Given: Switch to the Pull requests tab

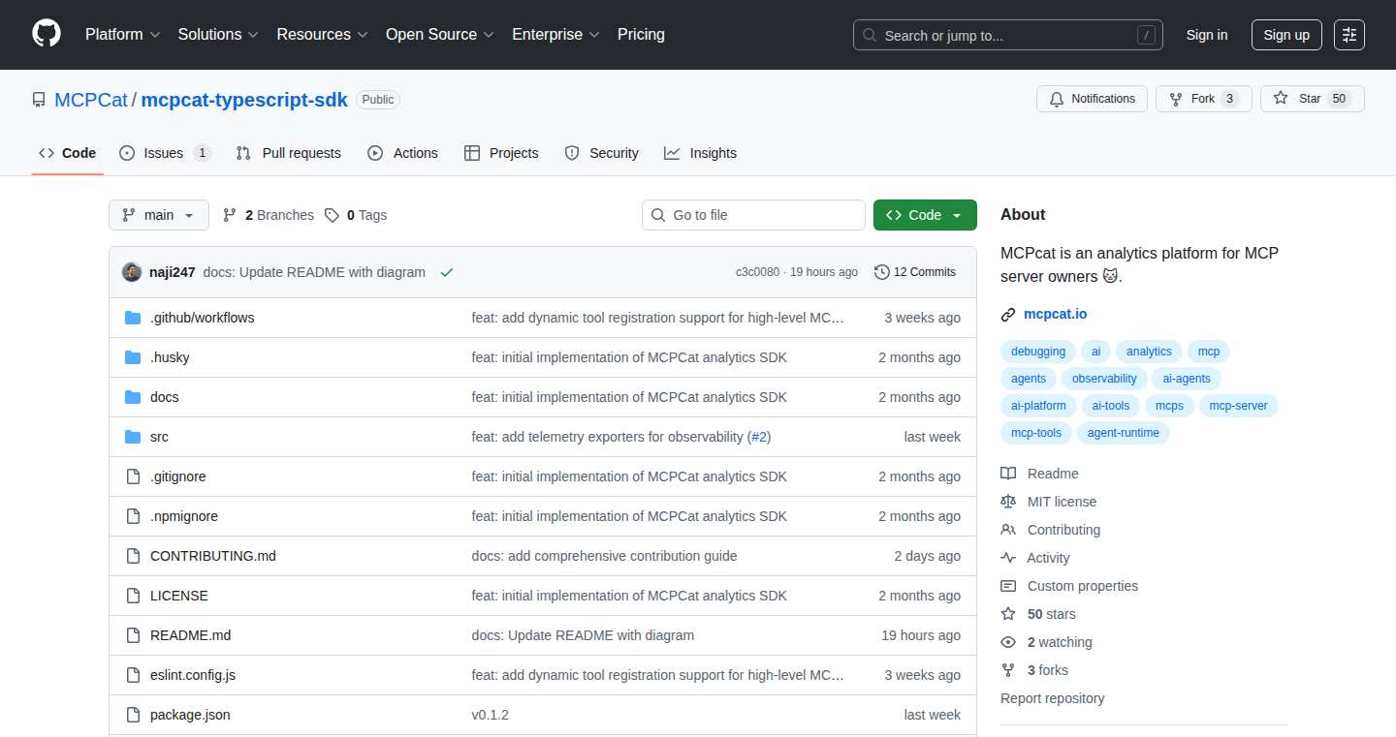Looking at the screenshot, I should pyautogui.click(x=289, y=153).
